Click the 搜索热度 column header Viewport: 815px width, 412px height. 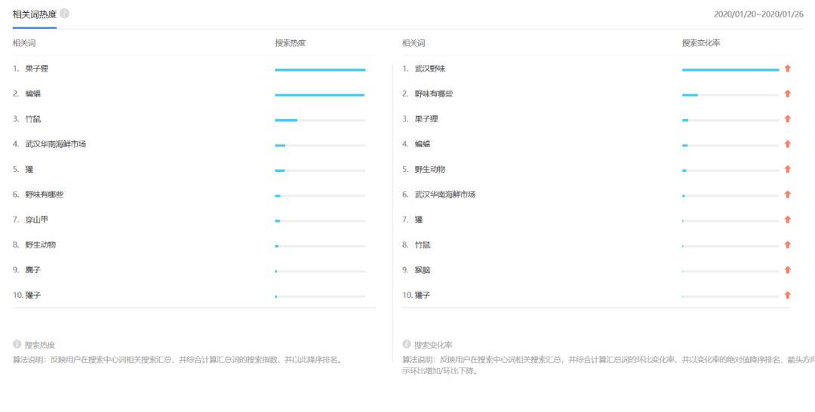tap(291, 43)
